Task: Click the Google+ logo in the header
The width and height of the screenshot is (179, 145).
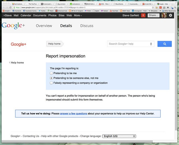Action: tap(13, 26)
